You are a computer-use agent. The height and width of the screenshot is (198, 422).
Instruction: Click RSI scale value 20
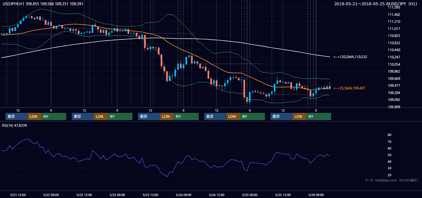tap(389, 175)
